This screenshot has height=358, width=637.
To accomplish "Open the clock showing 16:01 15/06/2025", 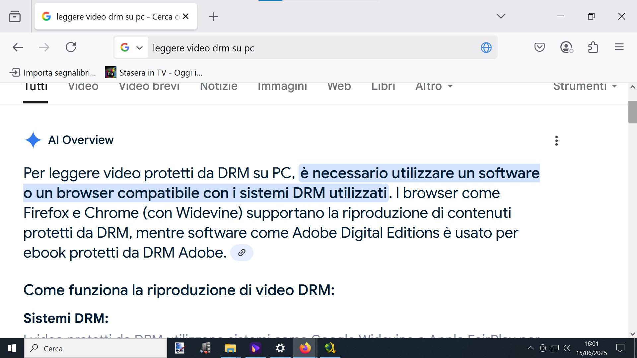I will [592, 348].
